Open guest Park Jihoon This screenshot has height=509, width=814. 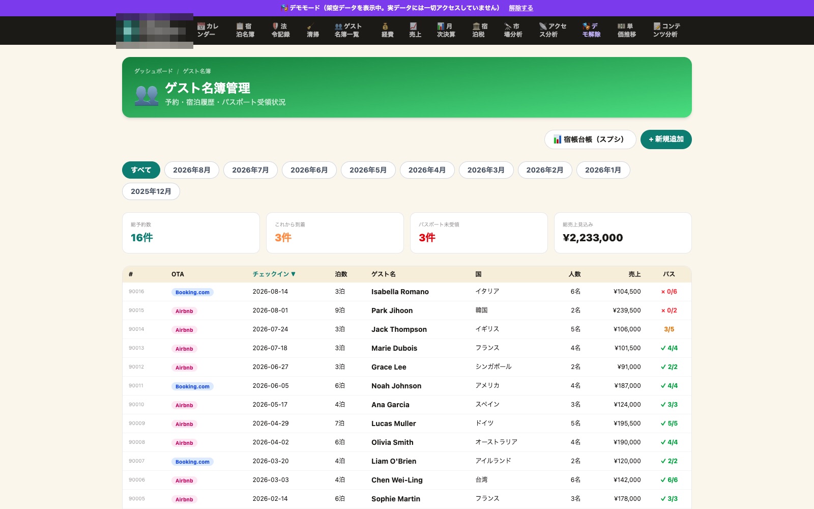point(392,310)
